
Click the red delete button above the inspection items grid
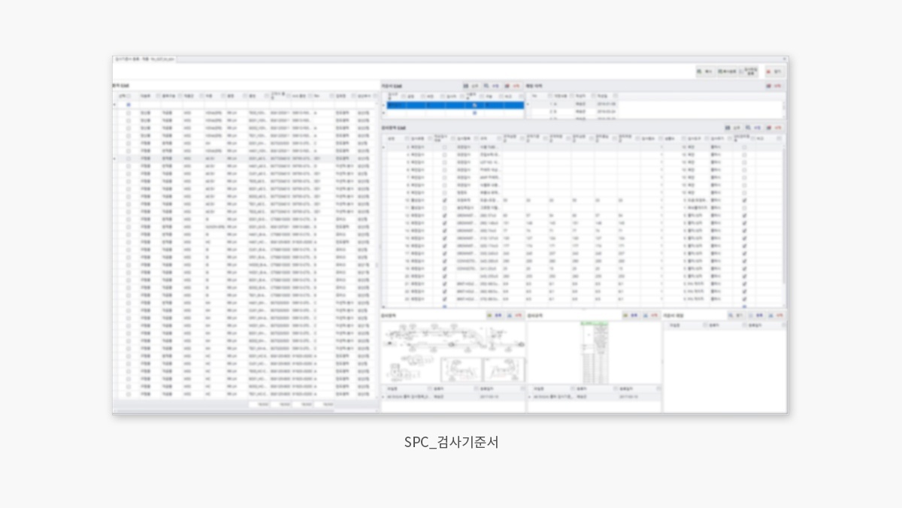(775, 128)
